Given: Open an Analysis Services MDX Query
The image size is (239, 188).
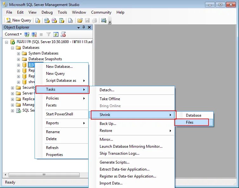Looking at the screenshot, I should (47, 20).
